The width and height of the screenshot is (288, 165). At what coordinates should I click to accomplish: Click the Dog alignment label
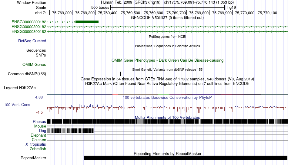pos(43,131)
